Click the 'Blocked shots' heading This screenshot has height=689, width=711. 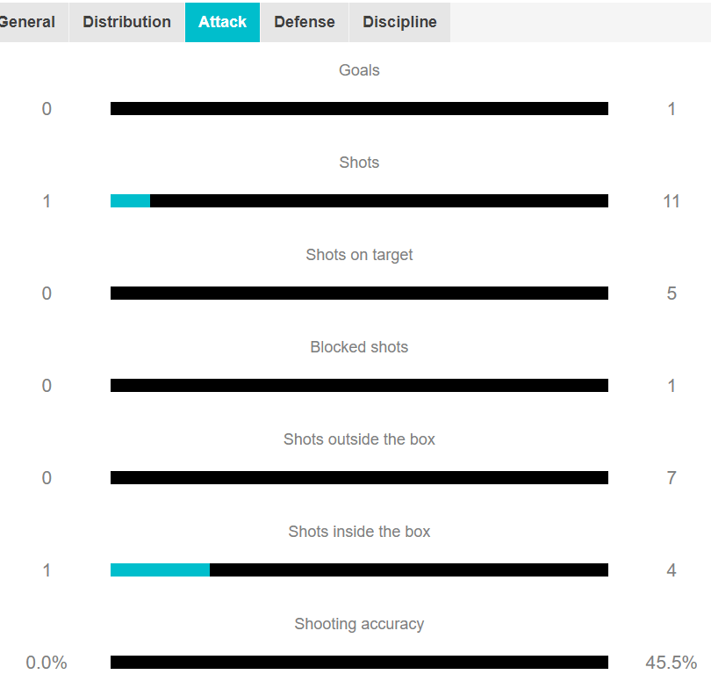pyautogui.click(x=359, y=347)
